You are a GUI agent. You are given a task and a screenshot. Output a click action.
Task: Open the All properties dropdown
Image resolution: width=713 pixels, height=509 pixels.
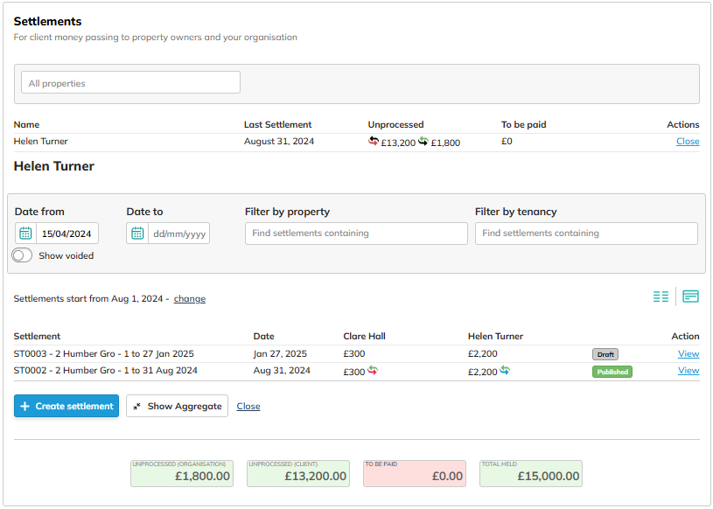tap(130, 83)
